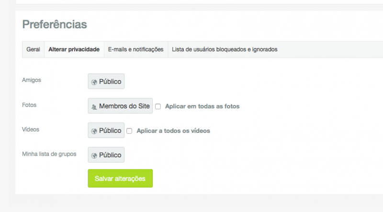
Task: Click the members icon in Fotos privacy
Action: pyautogui.click(x=94, y=107)
